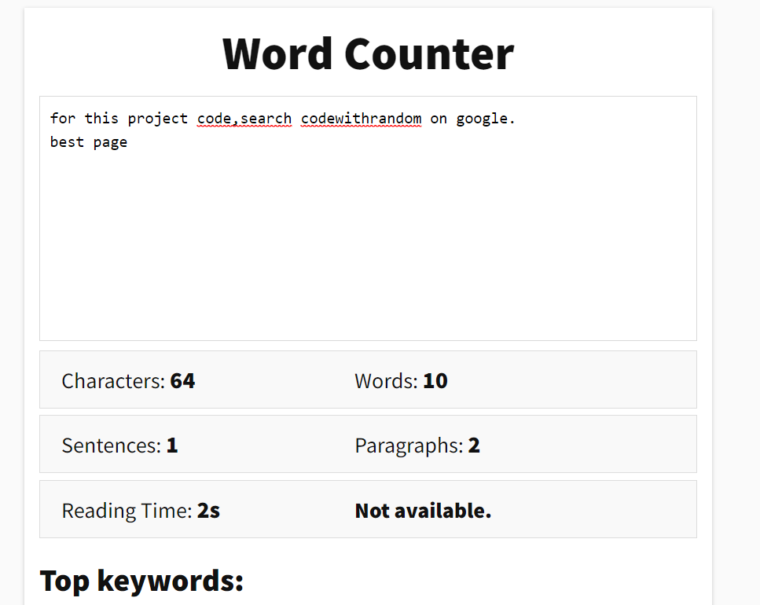
Task: Click the Sentences count label
Action: [112, 445]
